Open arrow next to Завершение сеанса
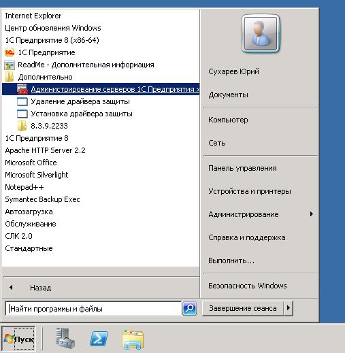The image size is (345, 353). coord(289,308)
